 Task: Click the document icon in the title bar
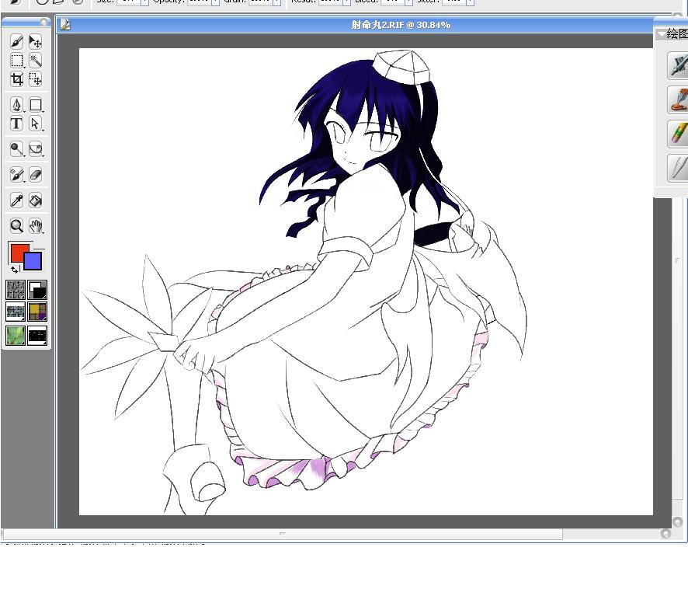pos(65,25)
